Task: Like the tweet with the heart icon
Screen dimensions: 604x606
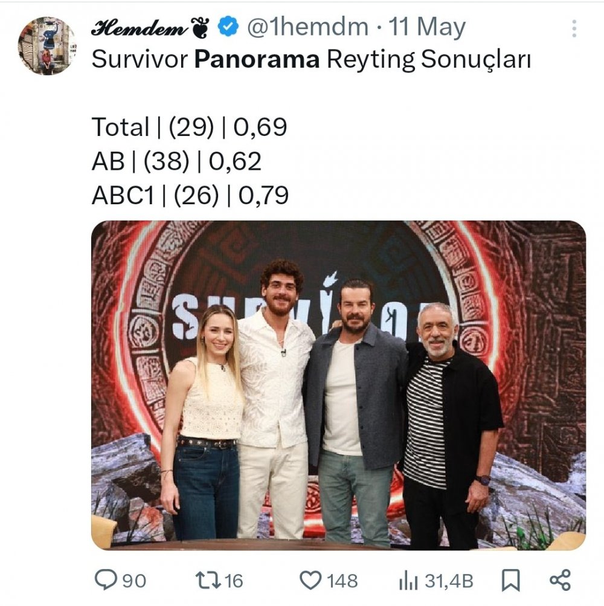Action: 311,581
